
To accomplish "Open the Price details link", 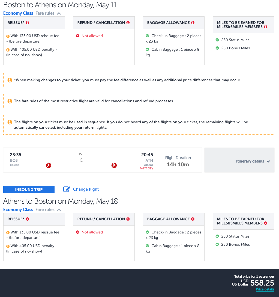I will click(265, 289).
